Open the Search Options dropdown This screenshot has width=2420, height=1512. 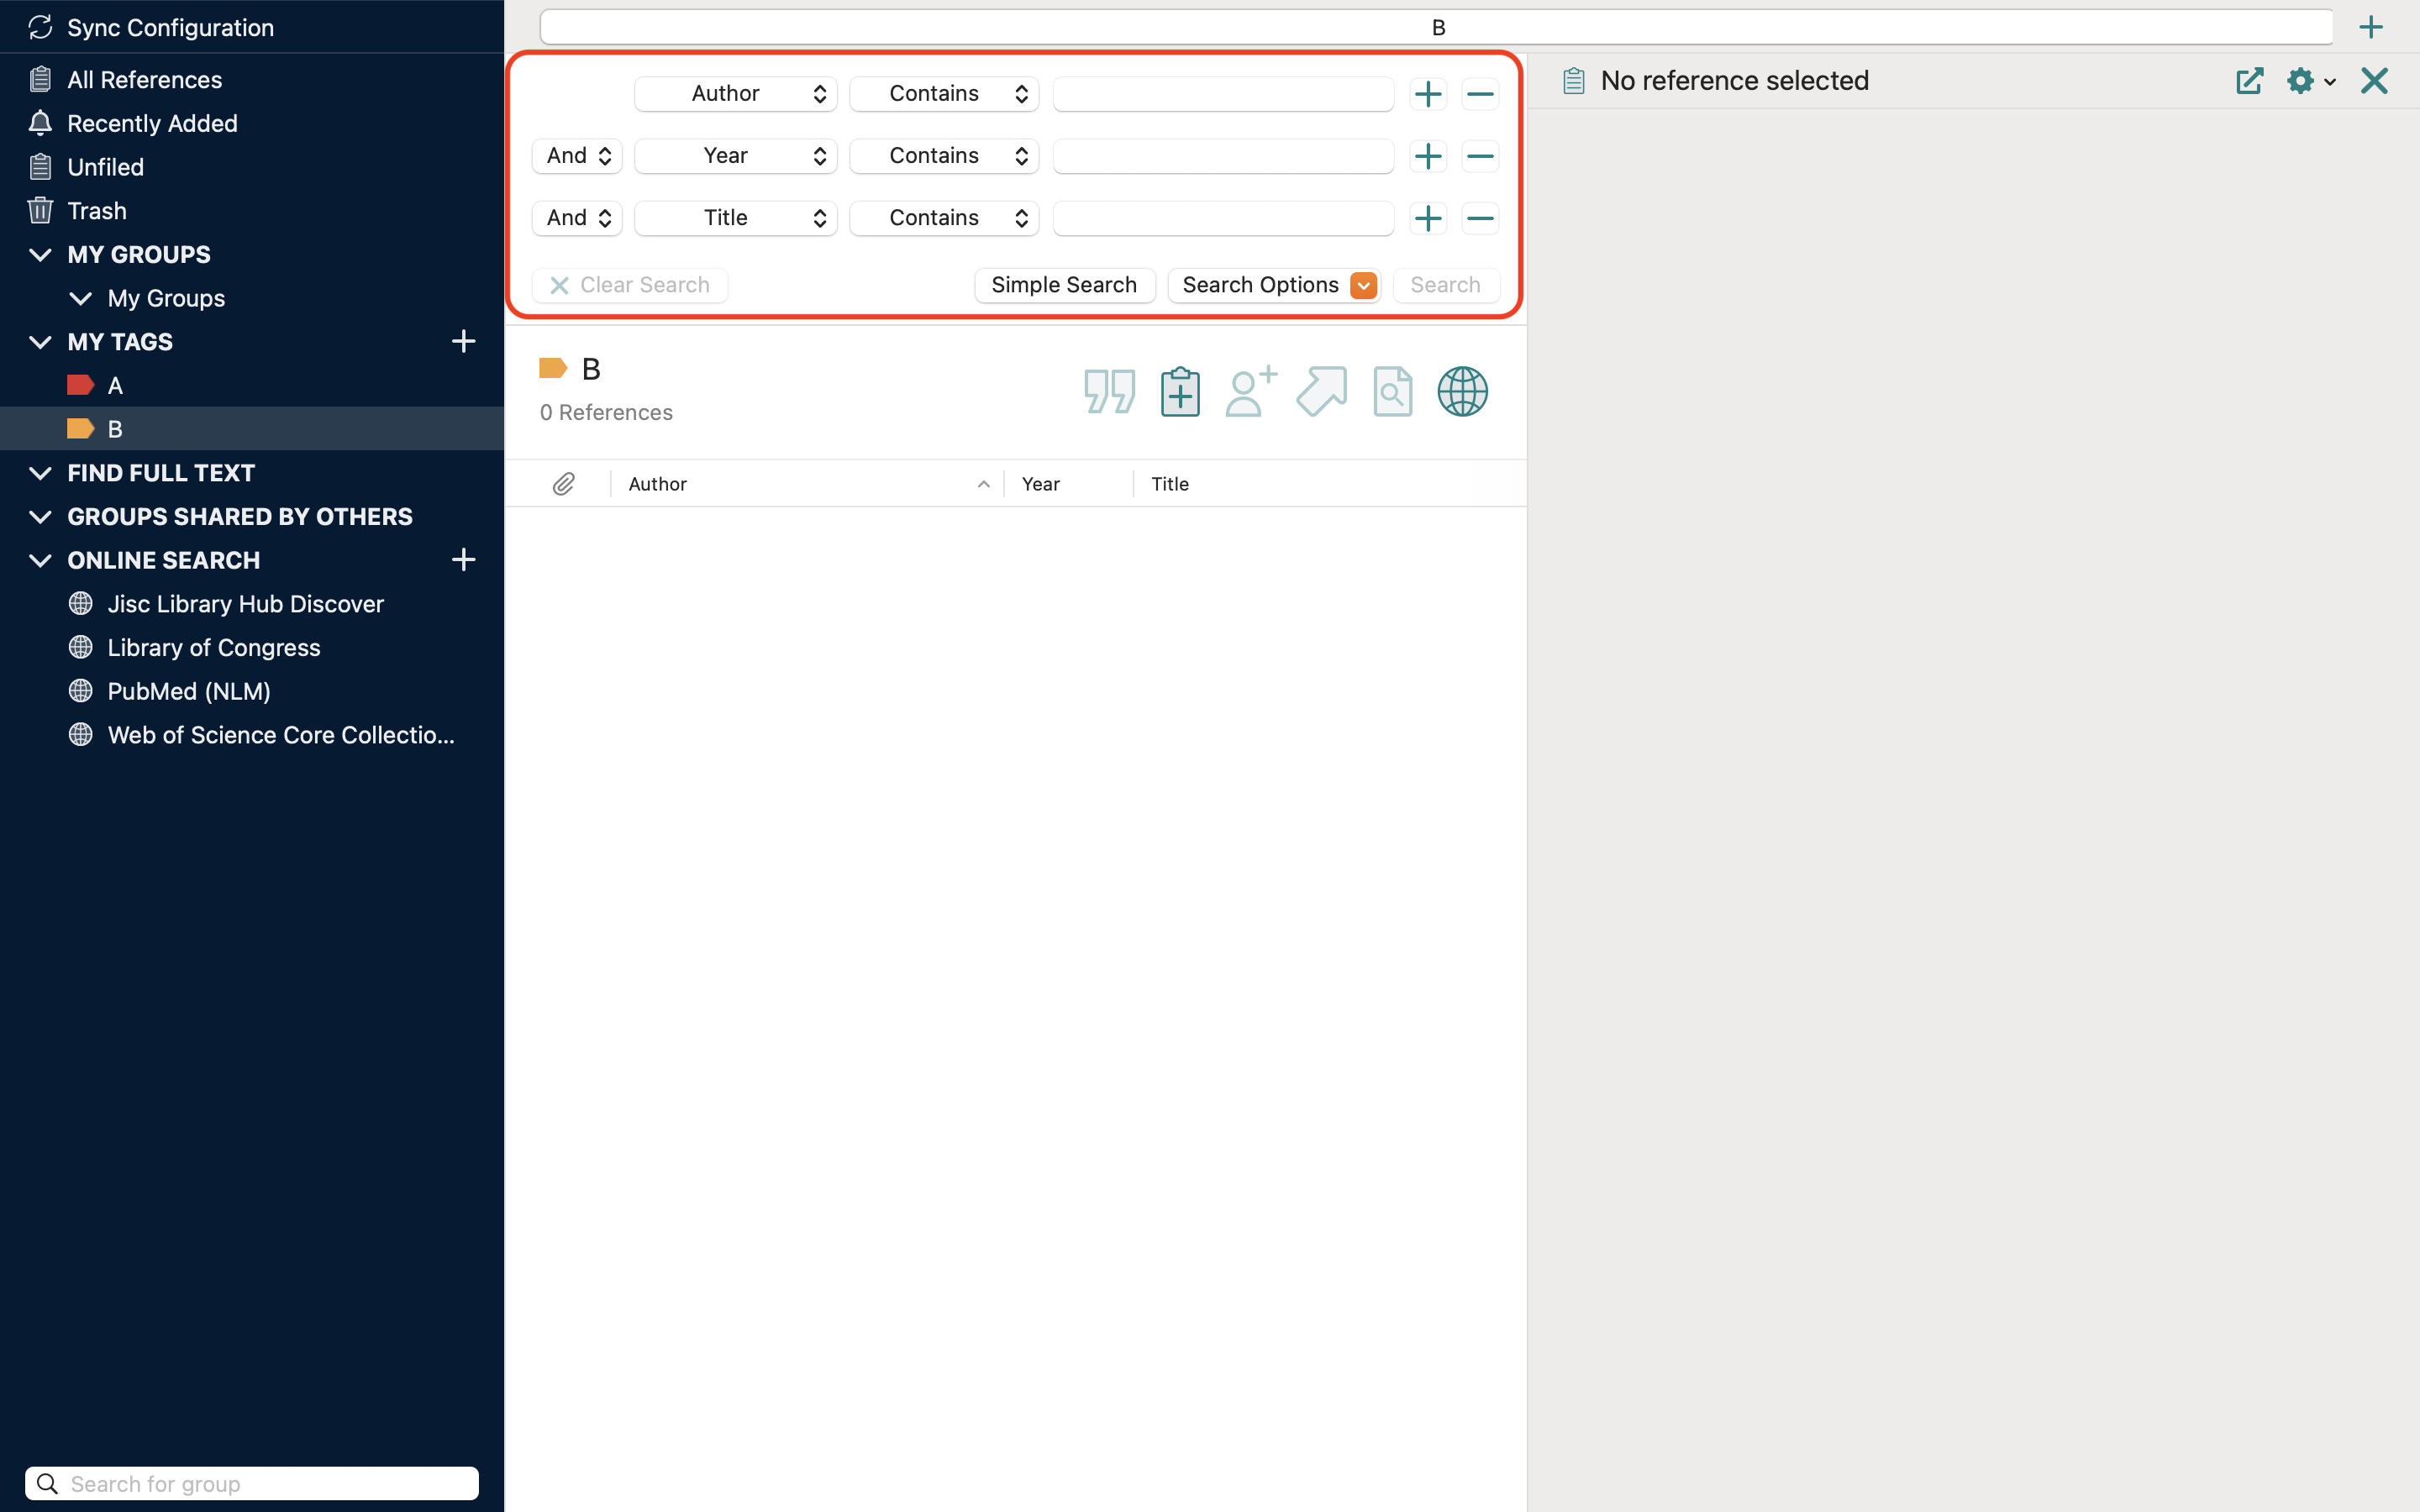pos(1273,285)
